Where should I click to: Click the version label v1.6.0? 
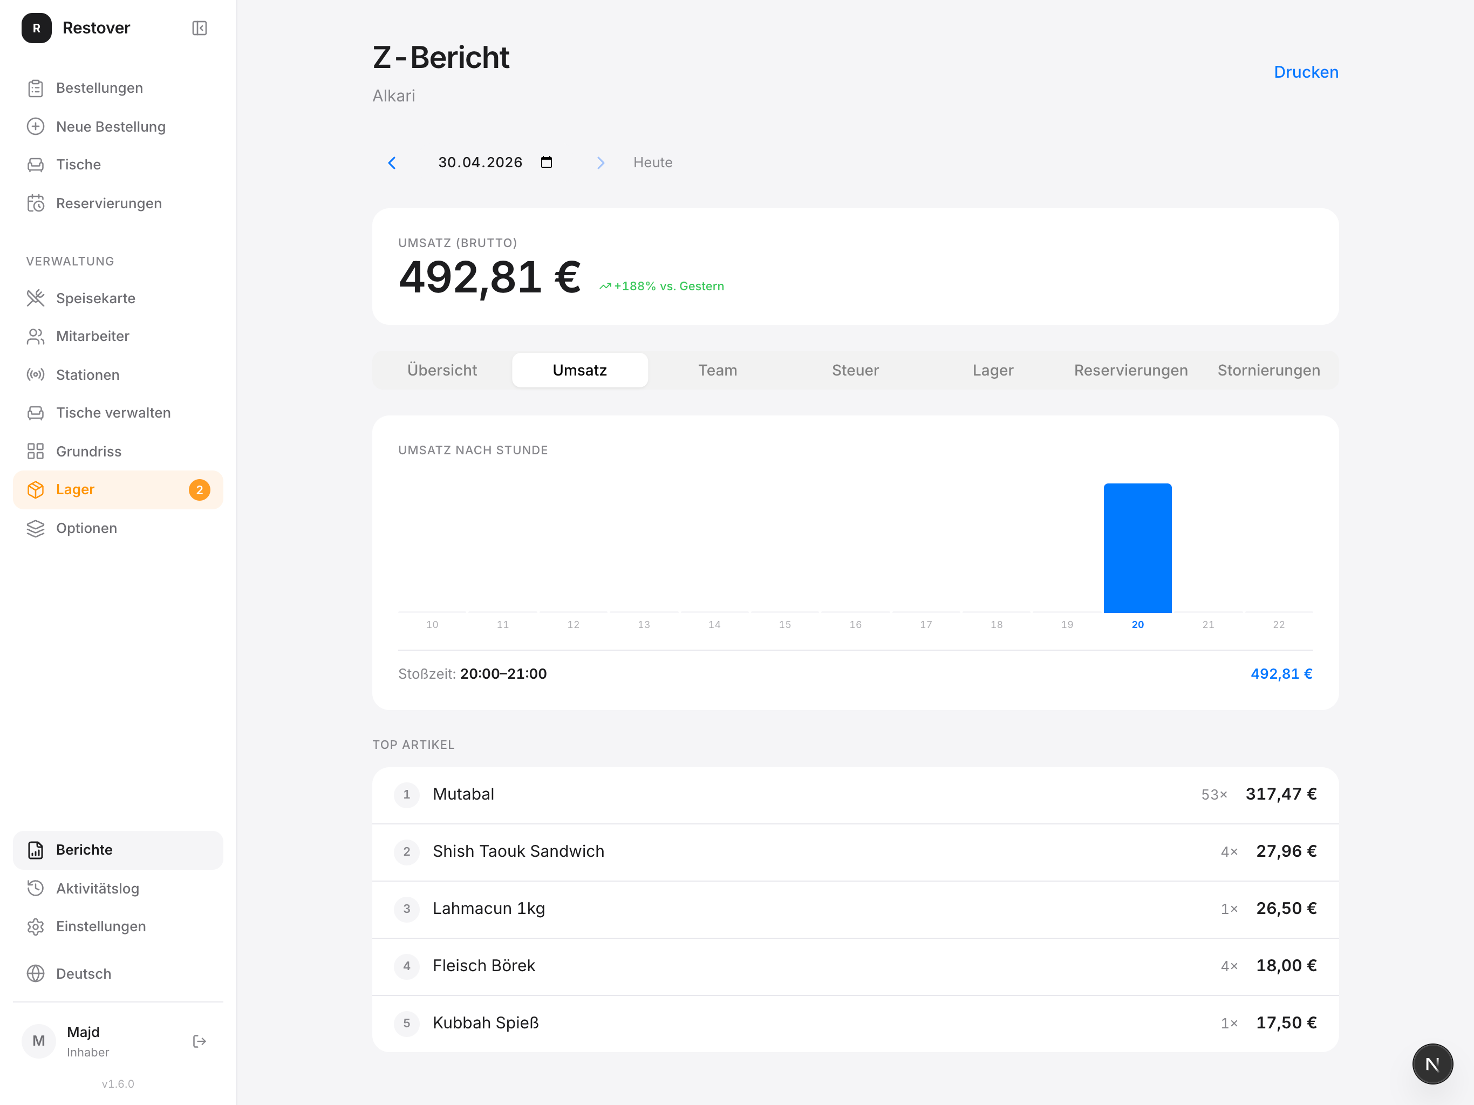pyautogui.click(x=118, y=1083)
